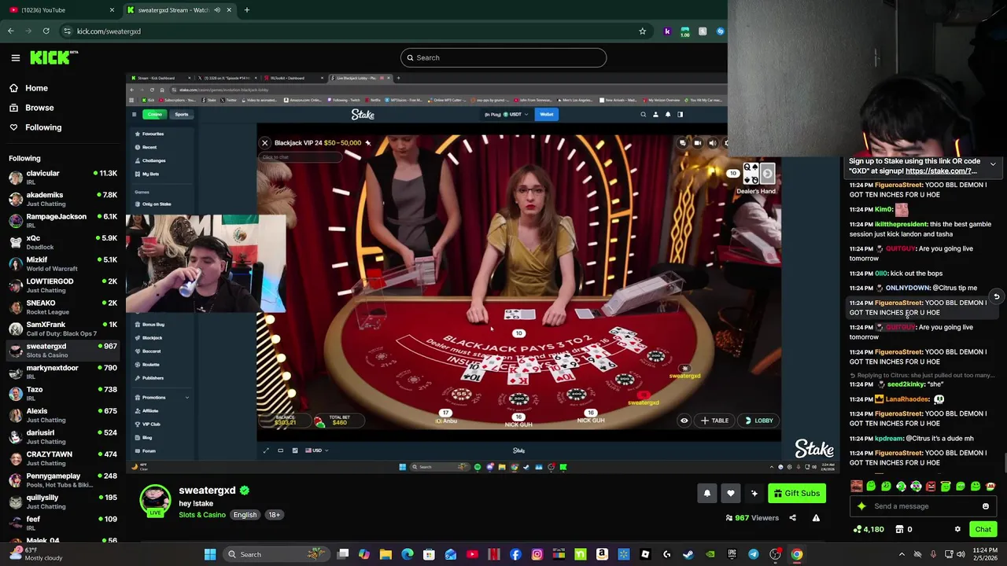The image size is (1007, 566).
Task: Open Mizkif channel in Following list
Action: pos(63,264)
